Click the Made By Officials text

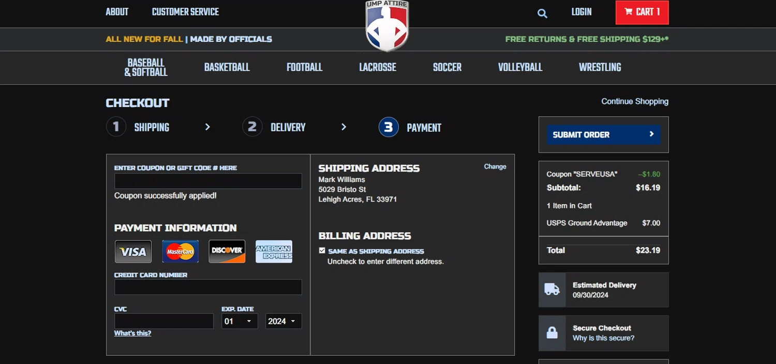[231, 39]
